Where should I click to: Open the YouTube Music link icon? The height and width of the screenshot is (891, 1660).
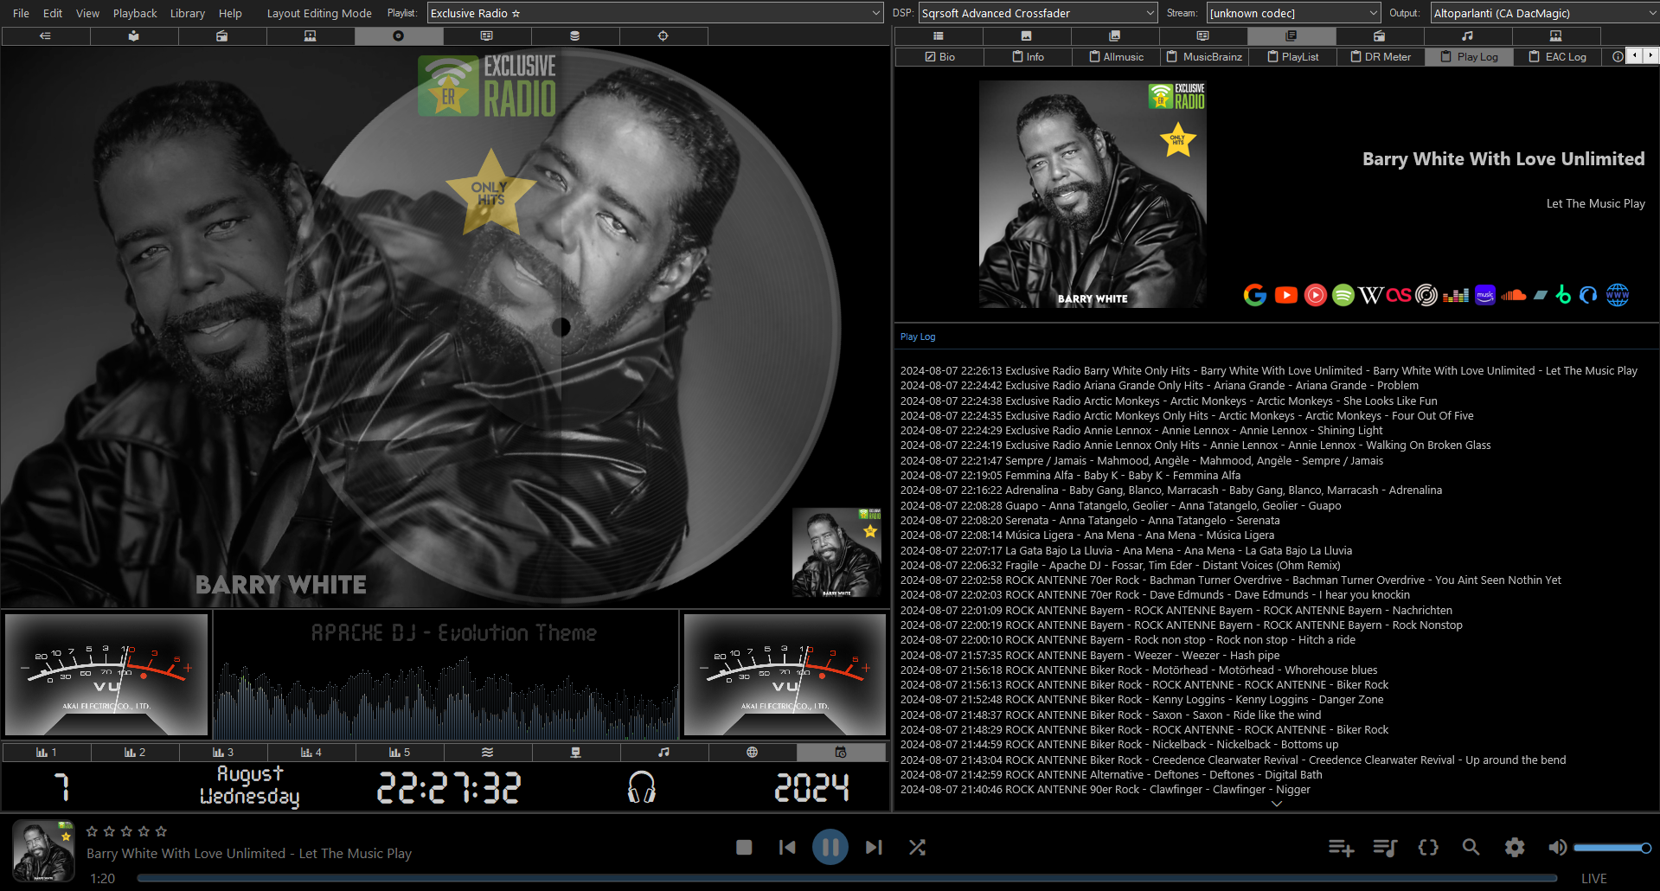(1315, 295)
